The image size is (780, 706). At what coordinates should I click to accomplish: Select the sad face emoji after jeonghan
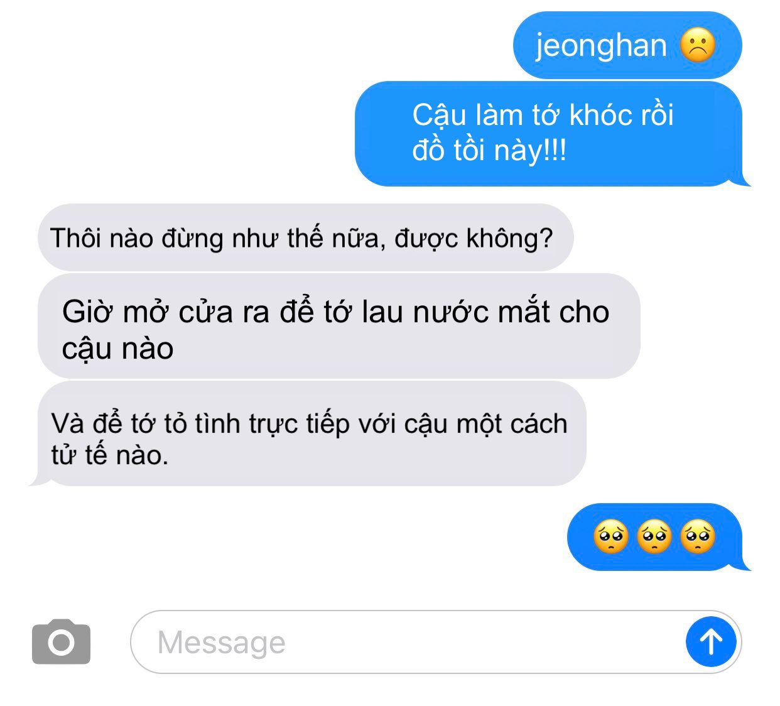tap(698, 45)
